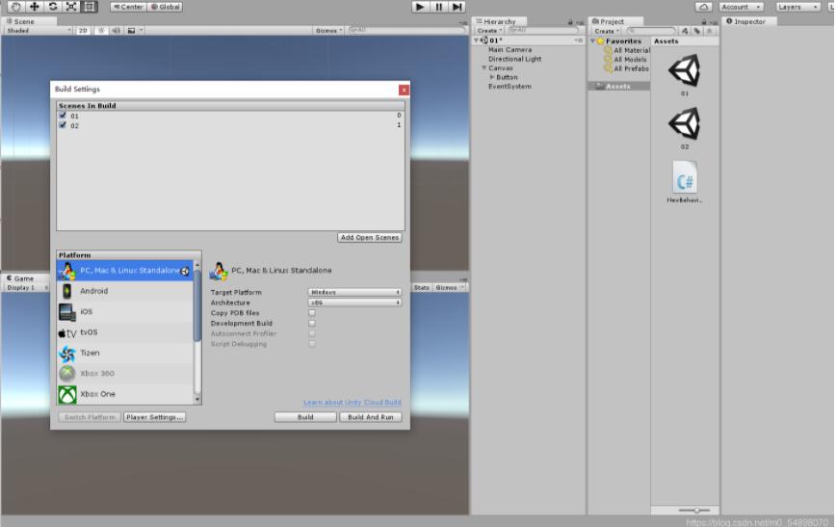The image size is (836, 527).
Task: Open the Shaded draw mode dropdown
Action: click(x=39, y=31)
